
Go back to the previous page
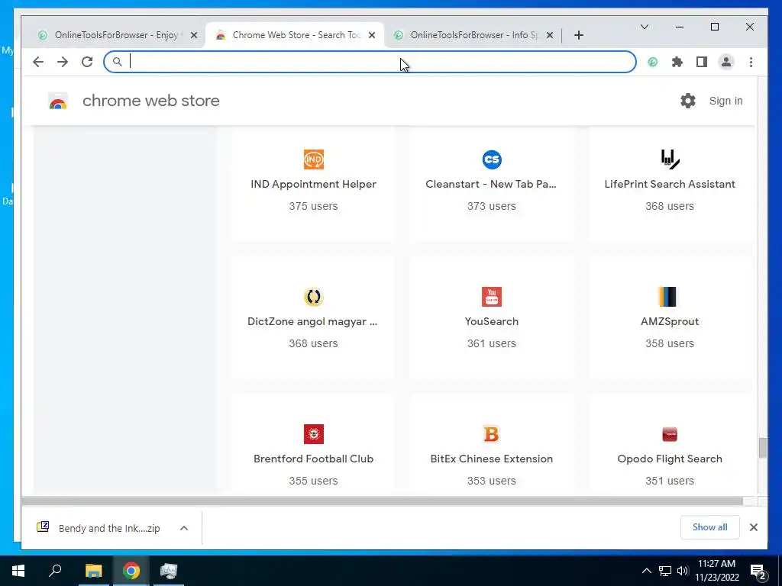[38, 62]
